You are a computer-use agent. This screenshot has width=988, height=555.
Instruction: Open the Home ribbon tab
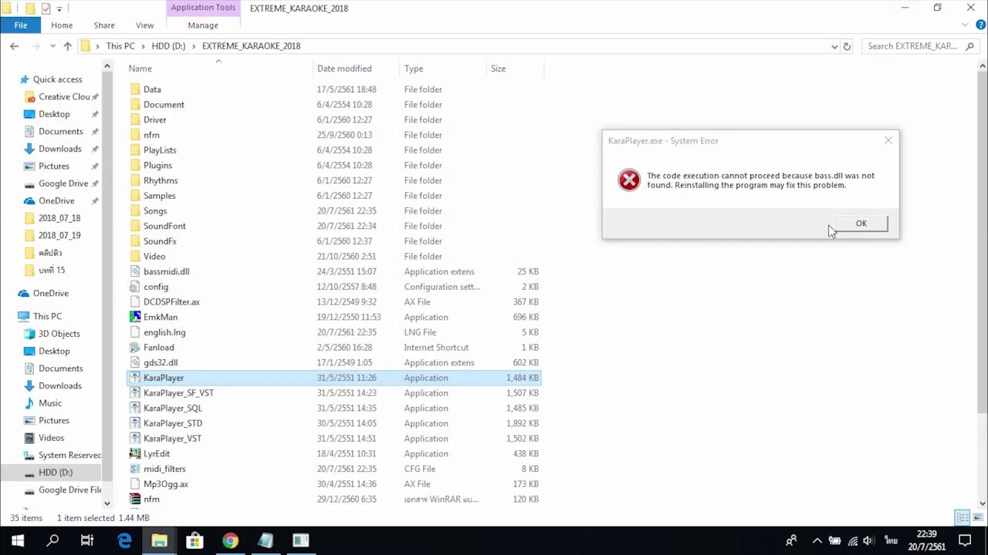pyautogui.click(x=62, y=25)
